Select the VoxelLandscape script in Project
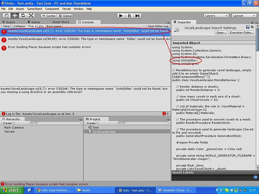The width and height of the screenshot is (259, 194). [127, 132]
